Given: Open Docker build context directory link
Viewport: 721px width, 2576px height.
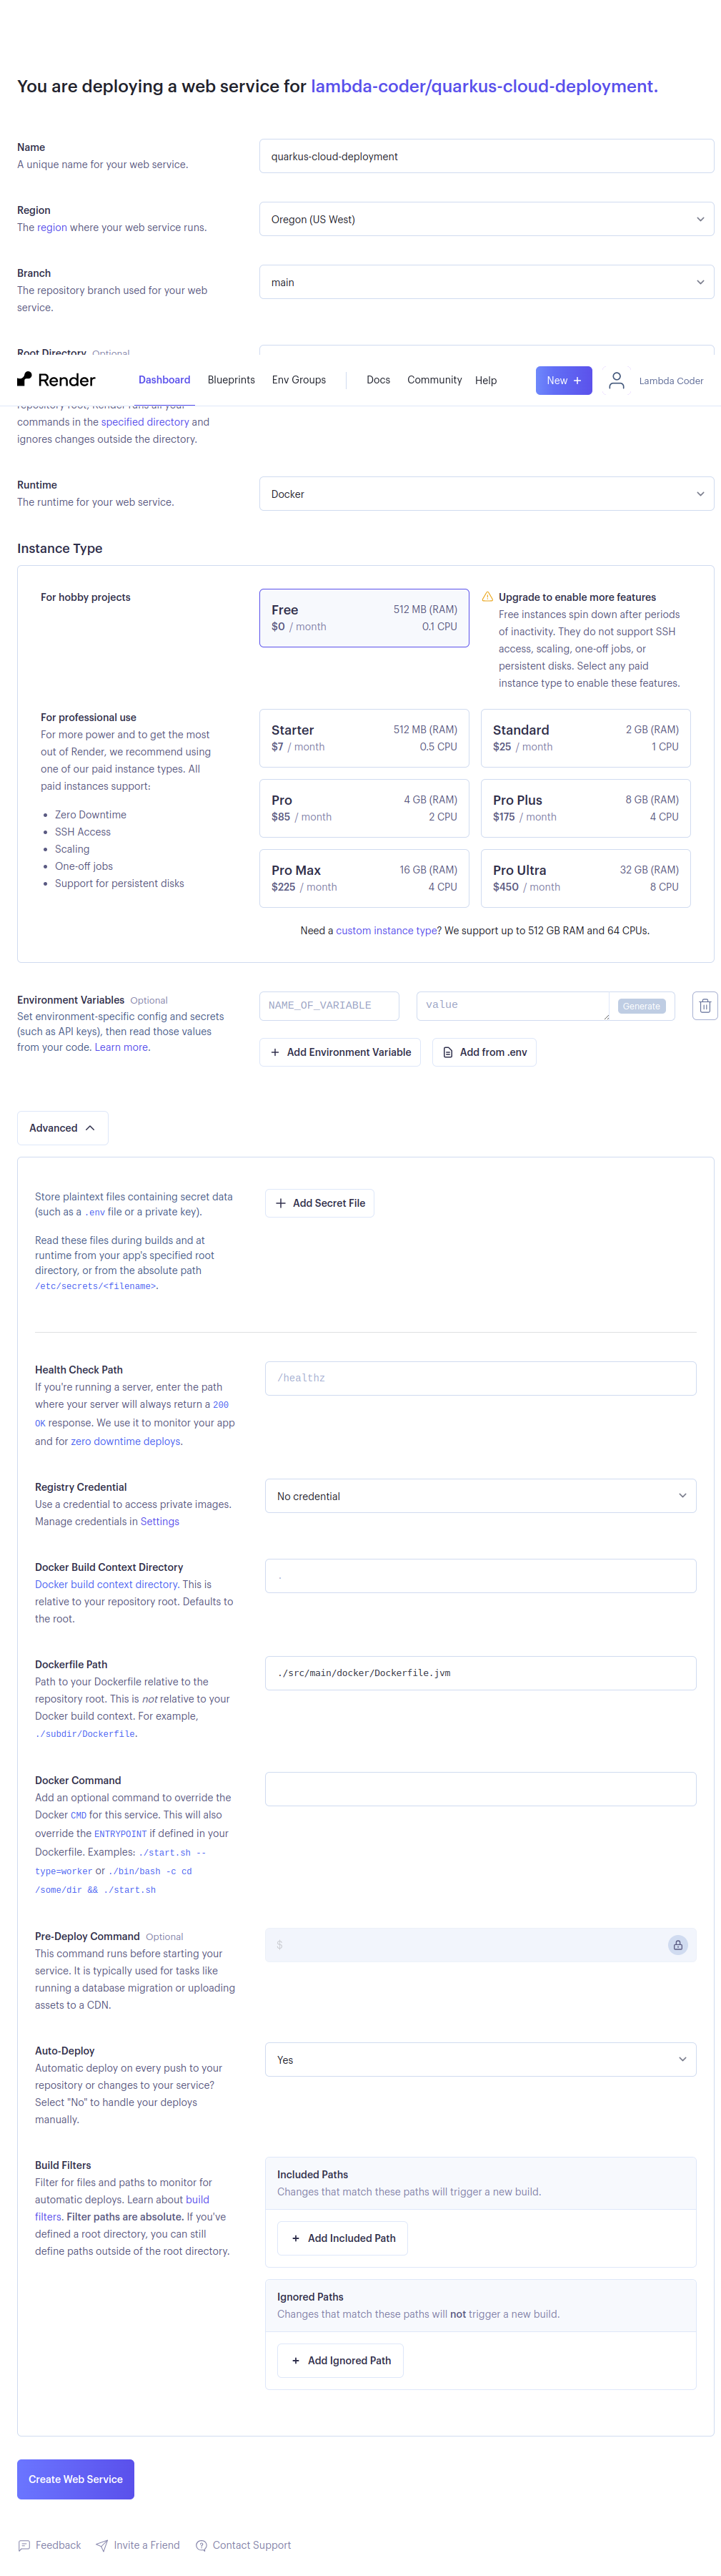Looking at the screenshot, I should click(107, 1584).
